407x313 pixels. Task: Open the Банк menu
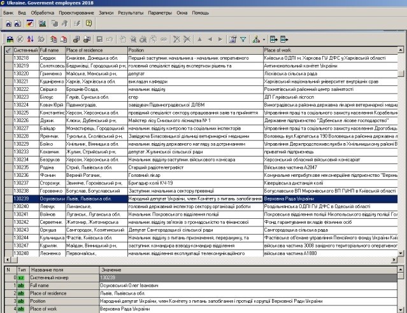(8, 12)
